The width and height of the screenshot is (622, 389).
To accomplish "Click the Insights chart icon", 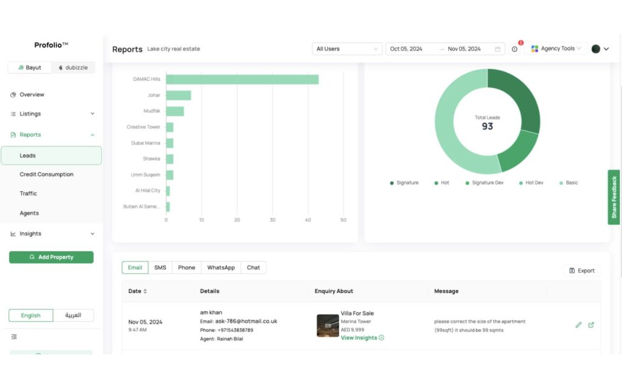I will pyautogui.click(x=13, y=234).
